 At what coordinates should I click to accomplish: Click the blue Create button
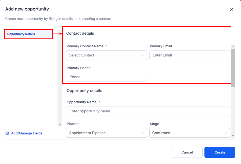pos(220,152)
